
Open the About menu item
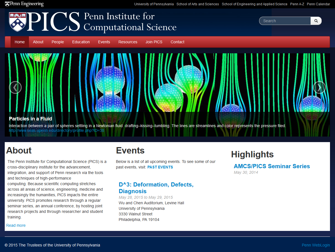38,42
